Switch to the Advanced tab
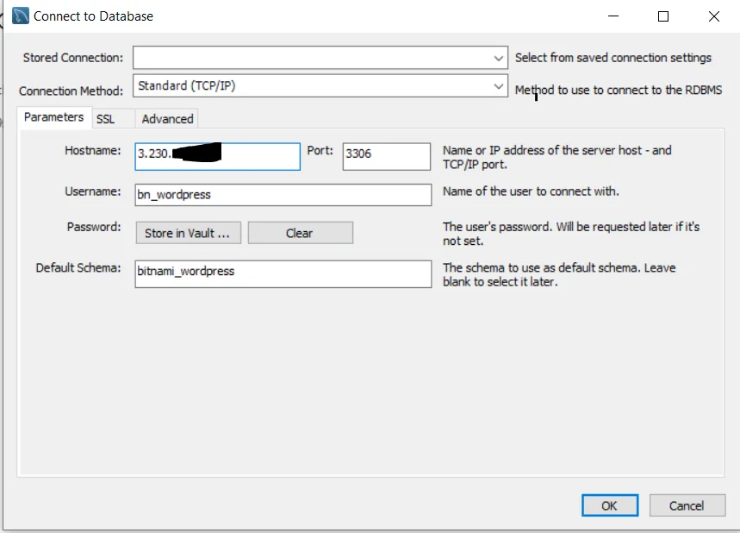The image size is (740, 533). 167,119
